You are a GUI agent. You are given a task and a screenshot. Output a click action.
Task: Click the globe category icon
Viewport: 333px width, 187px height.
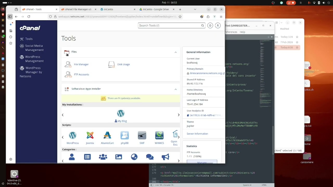point(134,157)
